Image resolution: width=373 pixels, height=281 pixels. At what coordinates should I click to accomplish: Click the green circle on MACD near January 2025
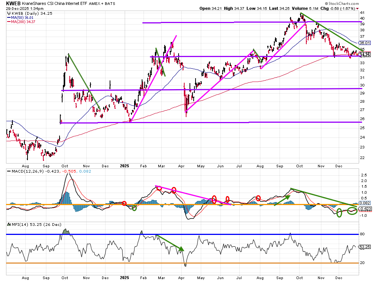tap(135, 208)
